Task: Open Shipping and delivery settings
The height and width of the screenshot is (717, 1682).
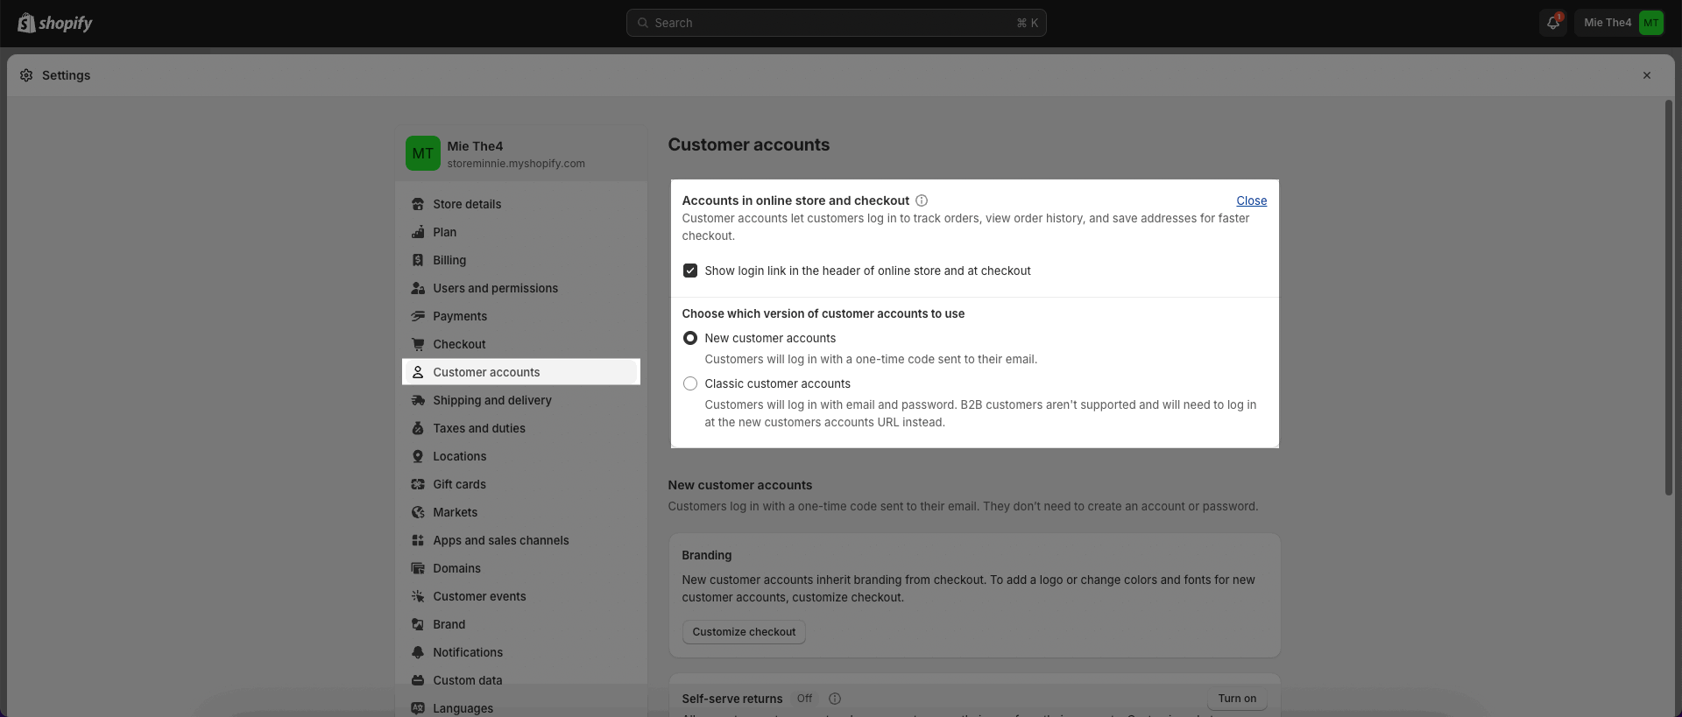Action: (521, 400)
